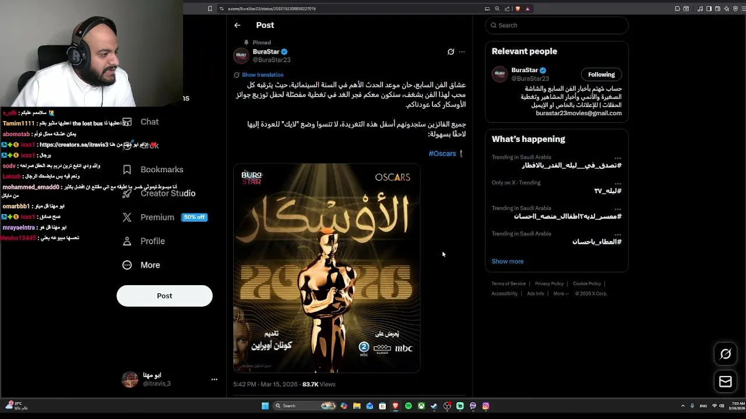Click the Wi-Fi icon in the system tray
The width and height of the screenshot is (746, 419).
[x=715, y=406]
